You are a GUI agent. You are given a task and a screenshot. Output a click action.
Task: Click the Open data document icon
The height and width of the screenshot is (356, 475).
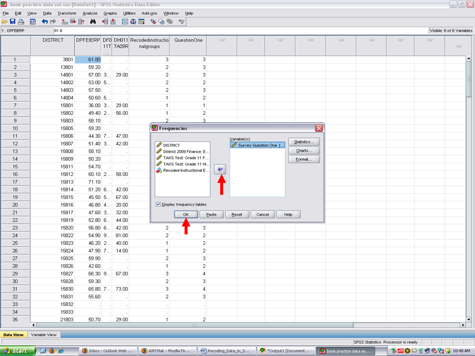tap(4, 22)
